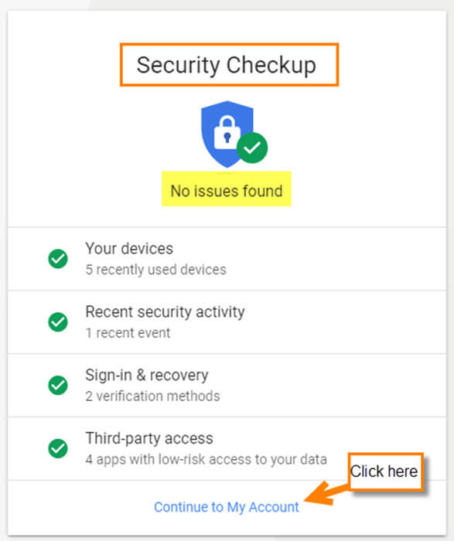Expand the Recent security activity section
Image resolution: width=454 pixels, height=541 pixels.
coord(227,322)
